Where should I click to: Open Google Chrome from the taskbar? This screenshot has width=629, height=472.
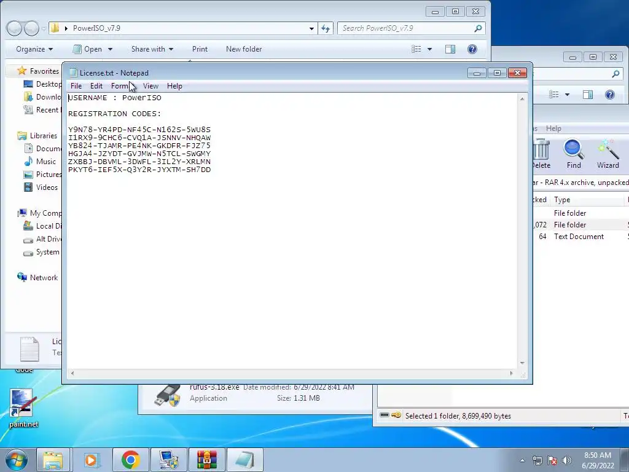[x=130, y=460]
